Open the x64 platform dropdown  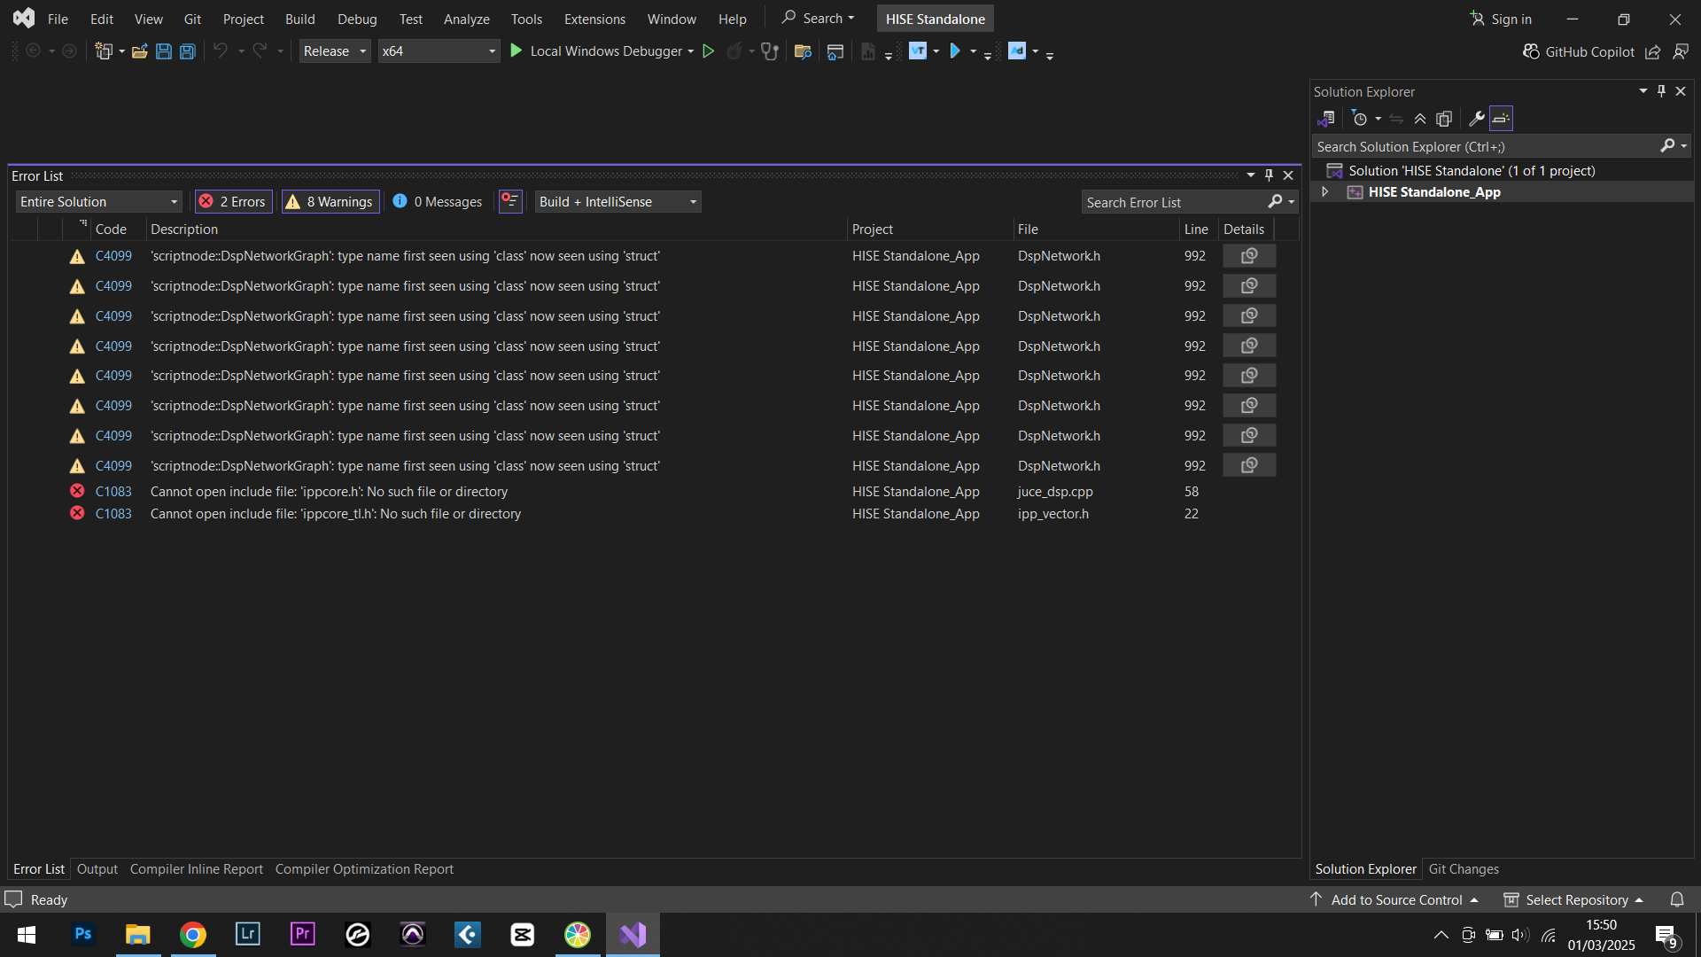click(439, 51)
